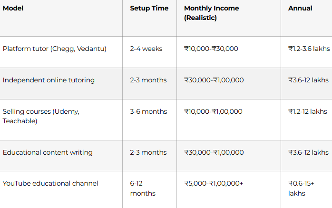Click the ₹10,000-₹30,000 monthly income cell
The image size is (332, 208).
tap(211, 49)
